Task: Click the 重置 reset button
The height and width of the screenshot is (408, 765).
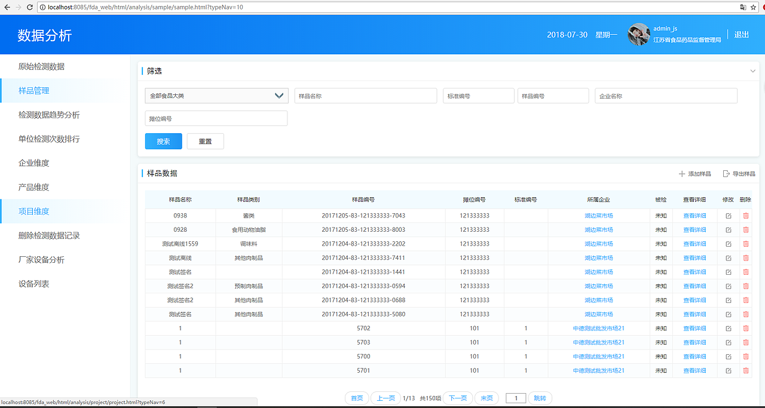Action: (205, 142)
